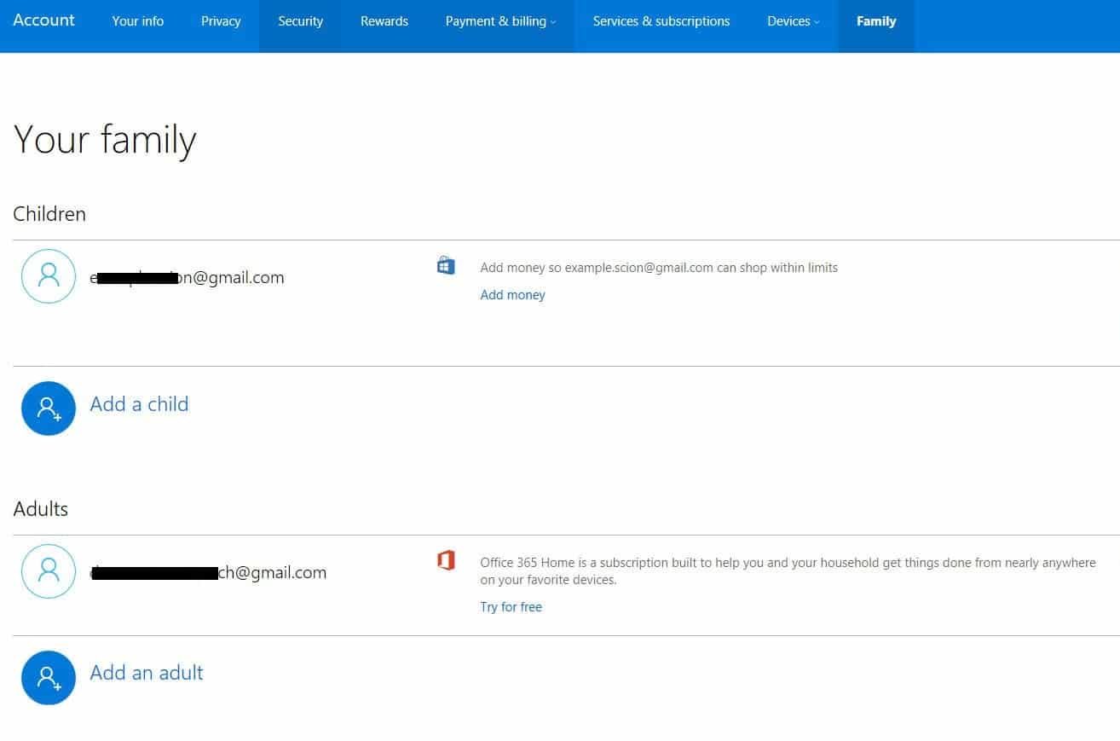This screenshot has width=1120, height=741.
Task: Open Services & subscriptions tab
Action: coord(661,21)
